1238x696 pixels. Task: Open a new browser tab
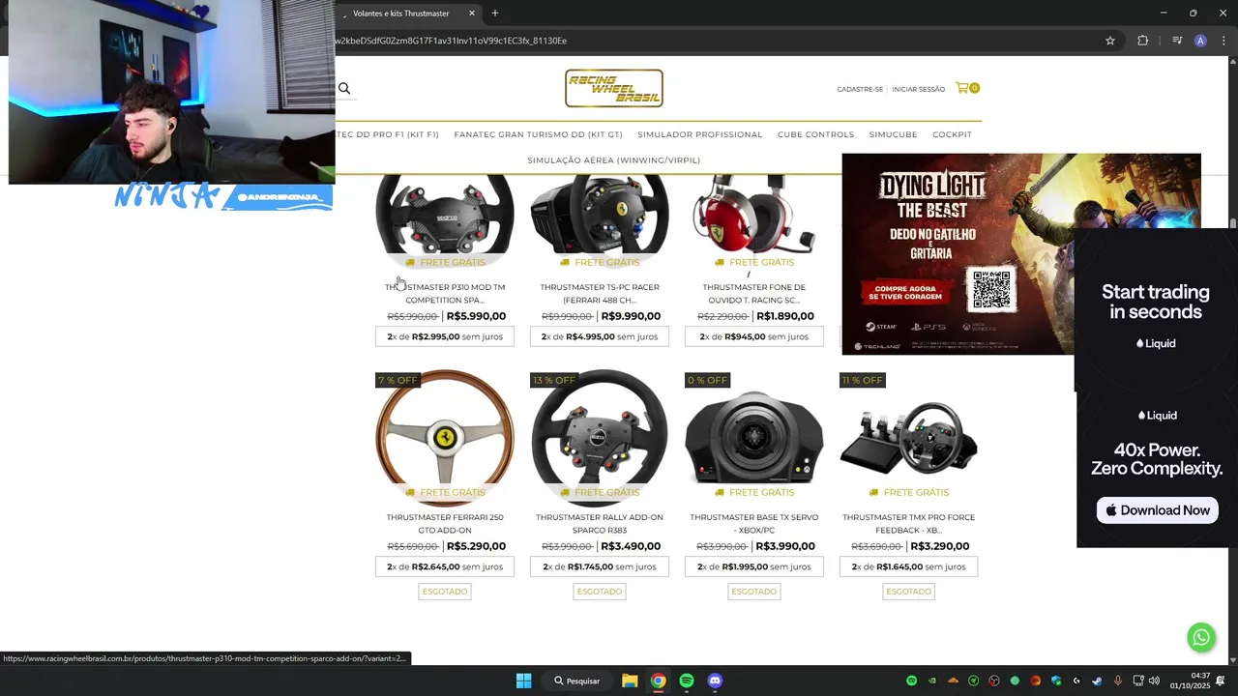[x=495, y=14]
